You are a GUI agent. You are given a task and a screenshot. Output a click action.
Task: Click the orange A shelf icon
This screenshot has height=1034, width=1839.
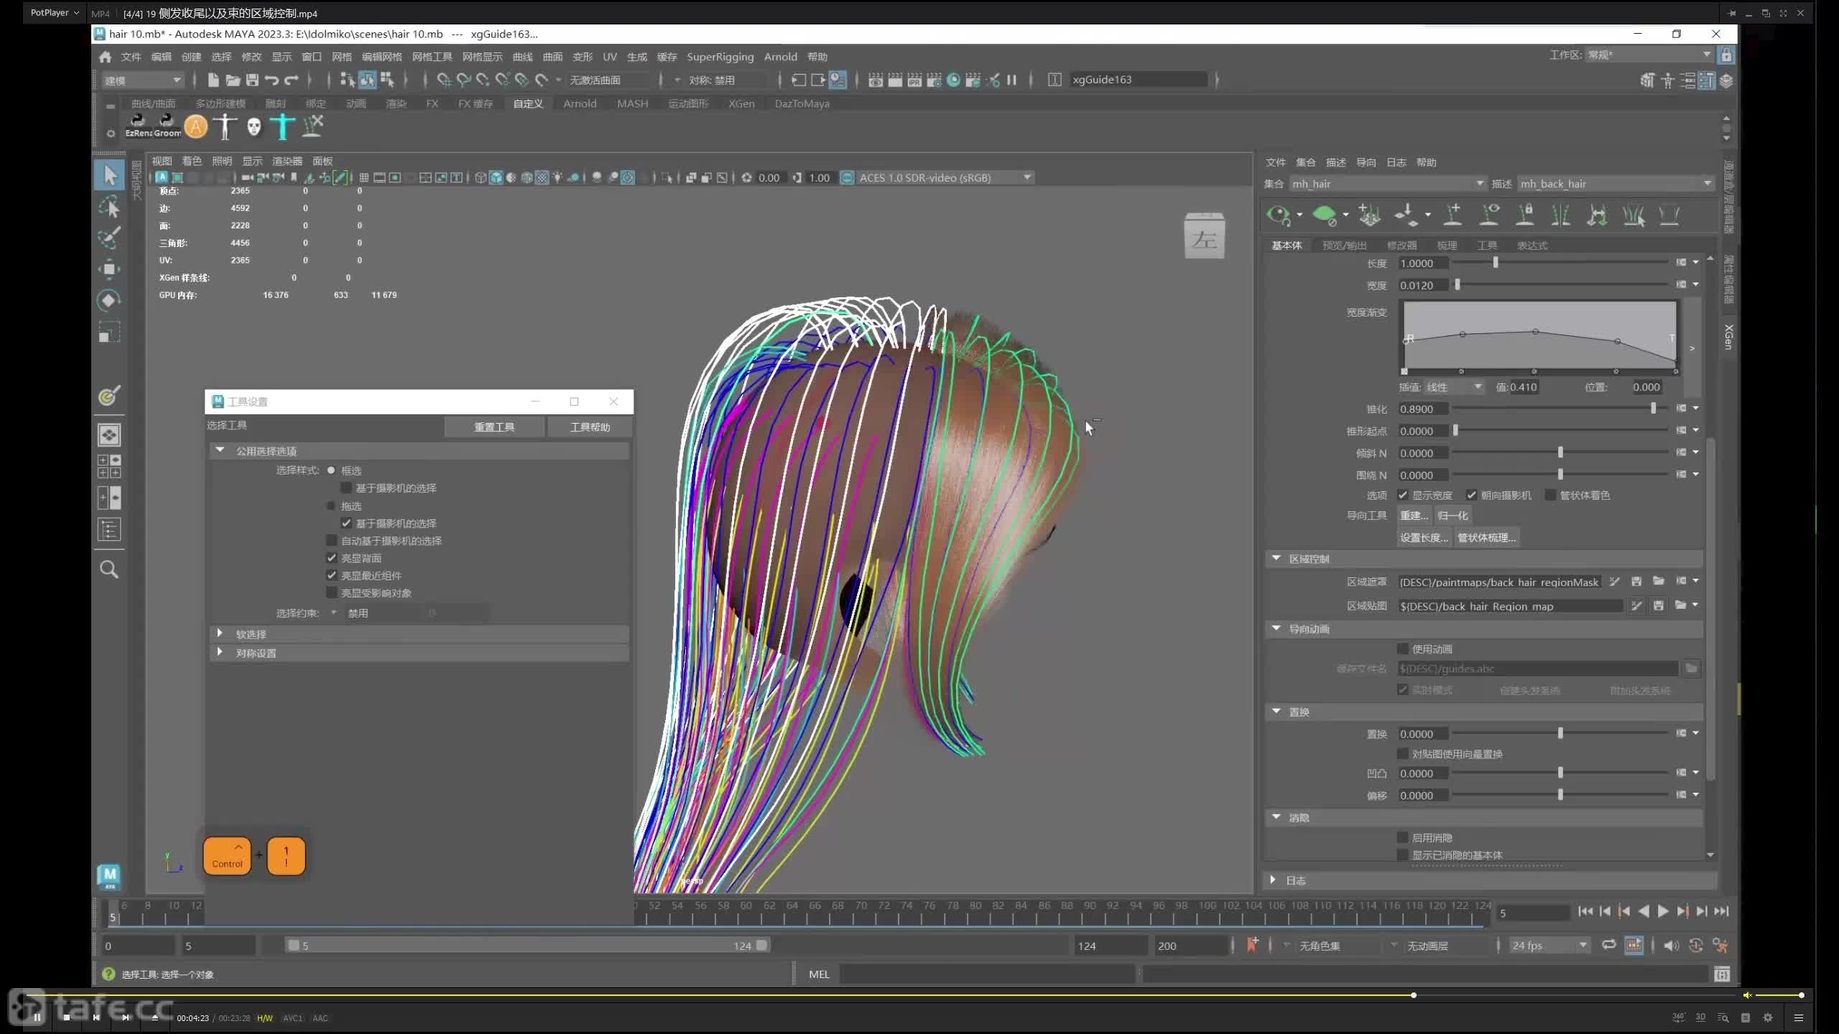pyautogui.click(x=195, y=126)
